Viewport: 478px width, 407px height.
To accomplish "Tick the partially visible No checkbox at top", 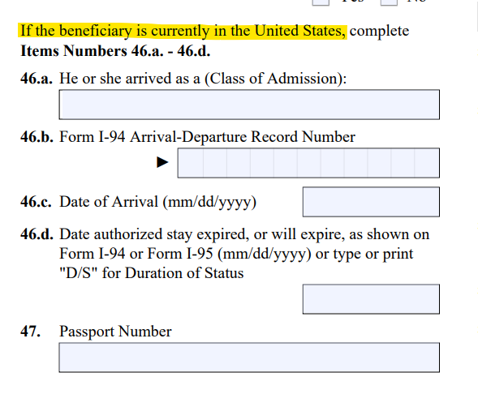I will (389, 2).
